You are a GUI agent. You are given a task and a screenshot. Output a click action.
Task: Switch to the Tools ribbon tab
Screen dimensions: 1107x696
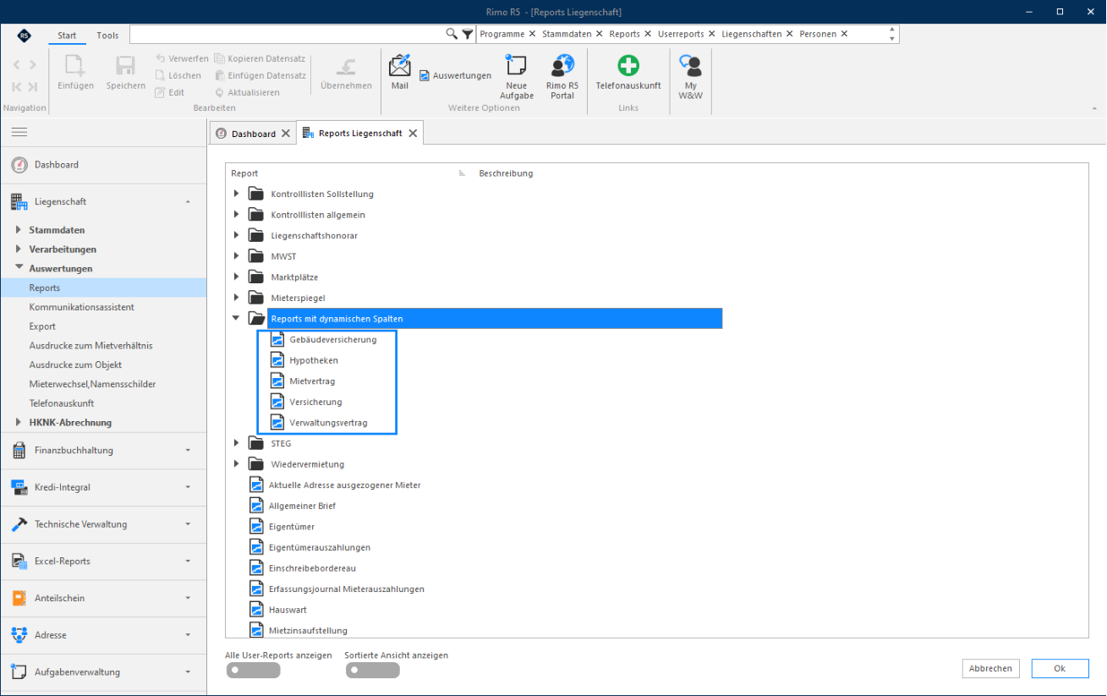(107, 36)
